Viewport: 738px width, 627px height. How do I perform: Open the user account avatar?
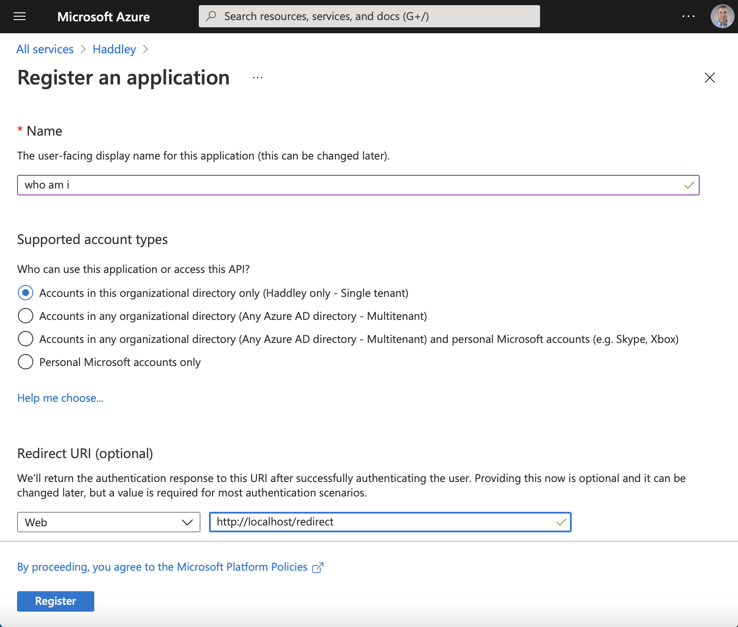(x=722, y=16)
